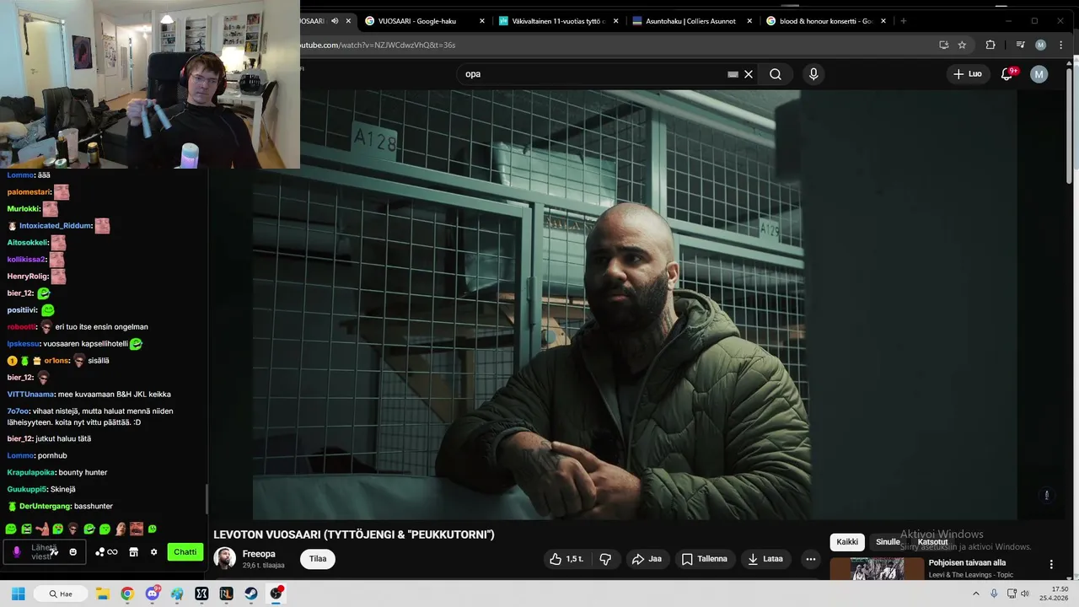Image resolution: width=1079 pixels, height=607 pixels.
Task: Open the Chrome three-dot menu
Action: coord(1060,45)
